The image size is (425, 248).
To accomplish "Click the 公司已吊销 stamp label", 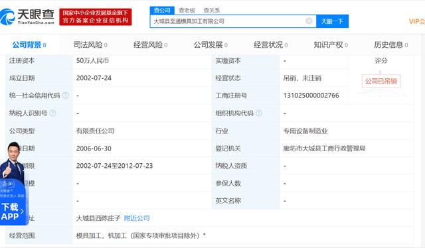I will 381,81.
